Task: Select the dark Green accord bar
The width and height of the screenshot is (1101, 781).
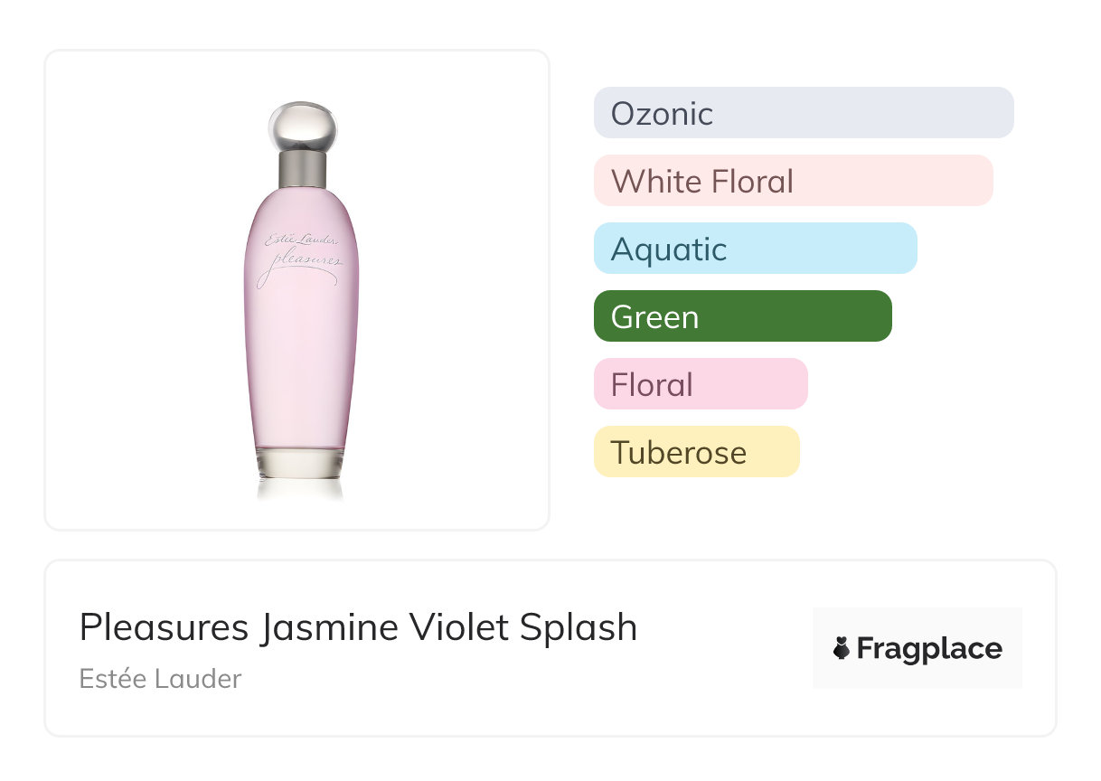Action: [742, 316]
